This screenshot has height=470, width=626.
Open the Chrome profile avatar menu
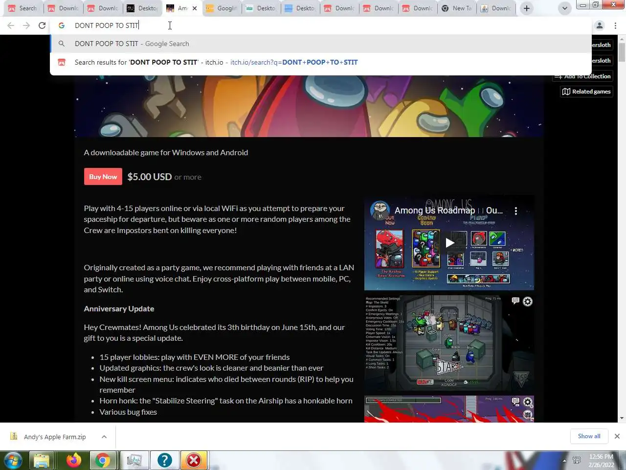click(600, 25)
